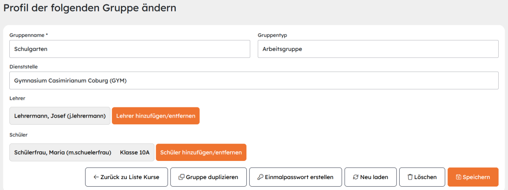Create a one-time password via Einmalpasswort erstellen
The image size is (508, 190).
coord(295,177)
